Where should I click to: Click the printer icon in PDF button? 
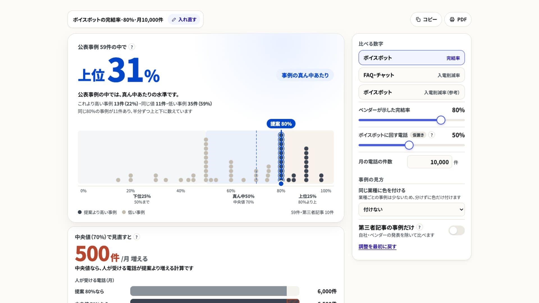(x=452, y=19)
